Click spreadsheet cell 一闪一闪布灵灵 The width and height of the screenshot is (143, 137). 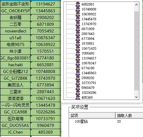16,105
